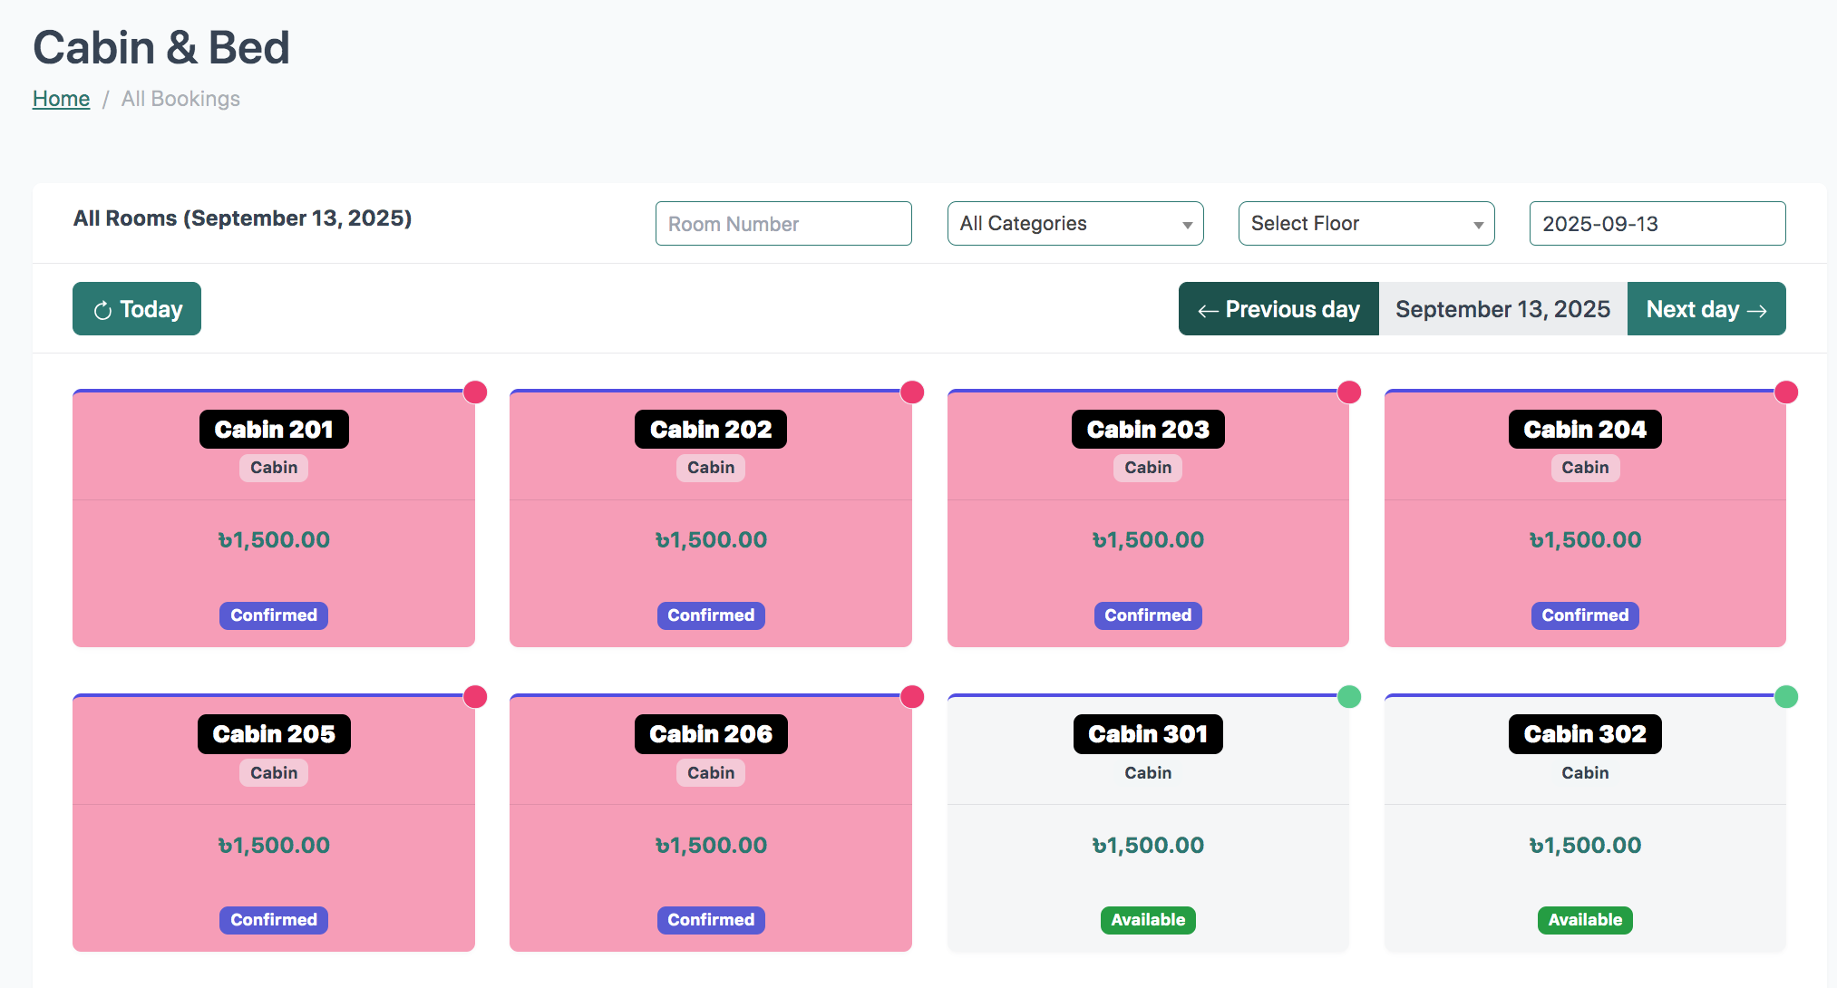
Task: Select the Cabin 205 room label
Action: pyautogui.click(x=274, y=734)
